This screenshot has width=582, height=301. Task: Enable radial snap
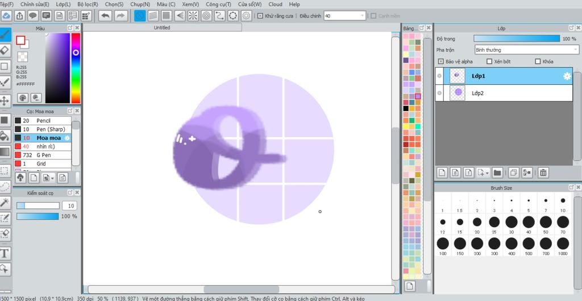193,15
